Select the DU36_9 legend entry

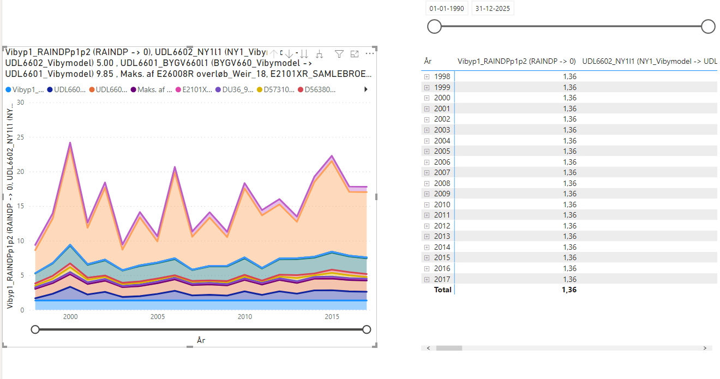(235, 89)
